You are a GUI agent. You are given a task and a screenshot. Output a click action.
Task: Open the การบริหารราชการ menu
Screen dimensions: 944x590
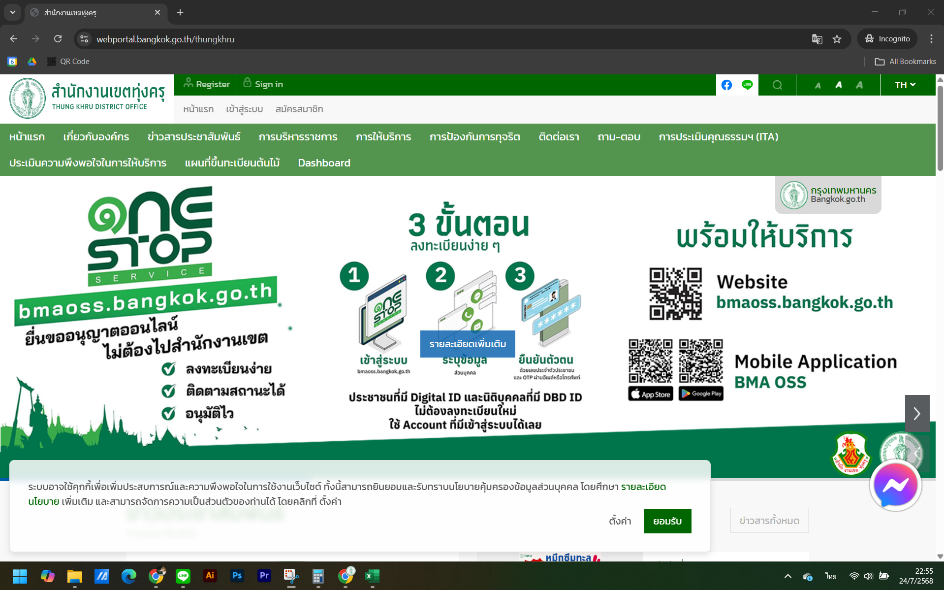[x=298, y=137]
